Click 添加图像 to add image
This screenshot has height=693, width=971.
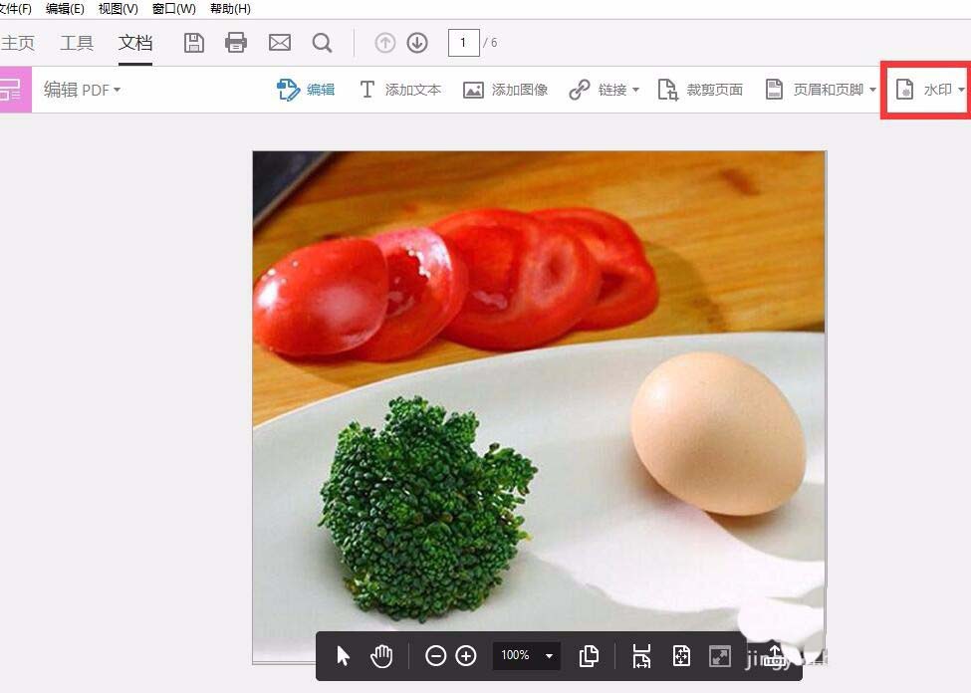(x=505, y=90)
